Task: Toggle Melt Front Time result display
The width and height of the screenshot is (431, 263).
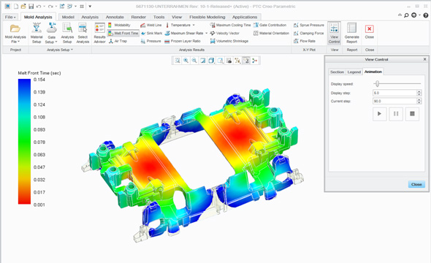Action: click(123, 33)
